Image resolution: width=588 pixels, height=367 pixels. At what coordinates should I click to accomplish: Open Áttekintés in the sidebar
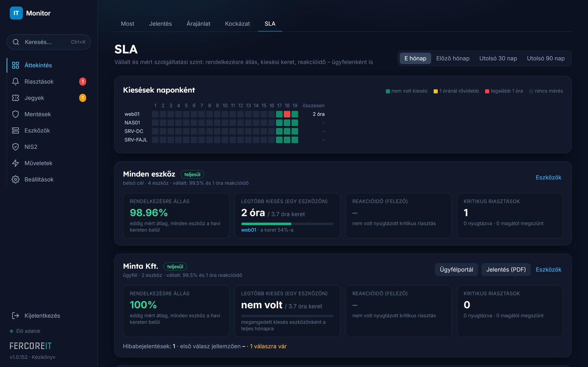(x=49, y=65)
